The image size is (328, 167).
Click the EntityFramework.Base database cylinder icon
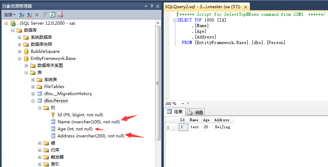tap(26, 58)
